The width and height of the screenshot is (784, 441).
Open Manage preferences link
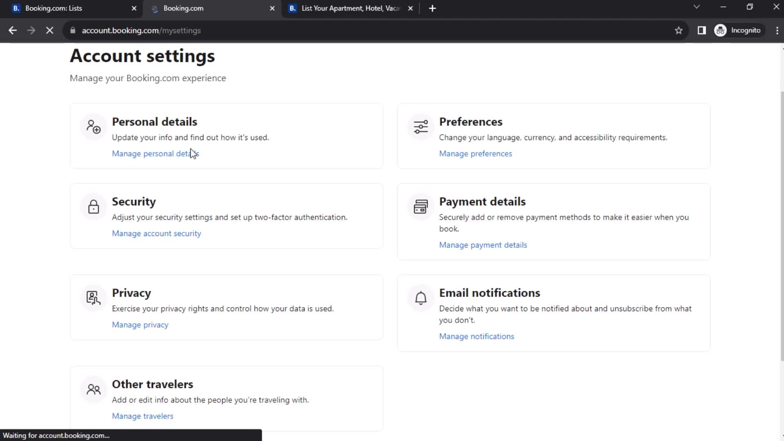475,154
